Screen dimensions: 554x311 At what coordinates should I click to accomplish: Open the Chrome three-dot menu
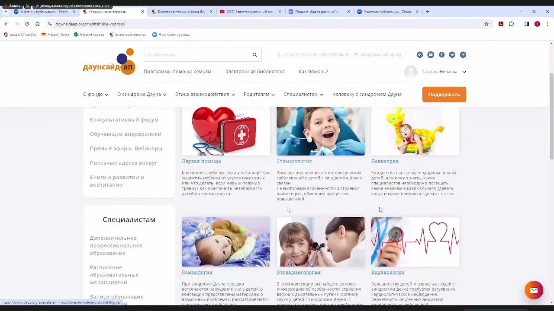pyautogui.click(x=548, y=24)
